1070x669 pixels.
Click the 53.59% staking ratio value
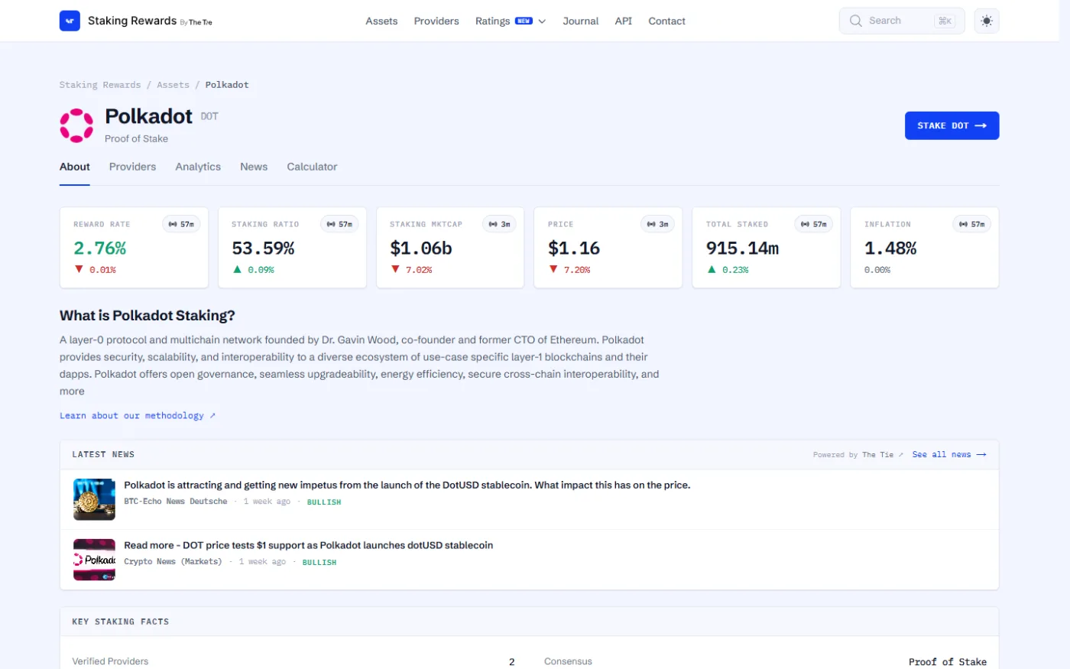263,248
